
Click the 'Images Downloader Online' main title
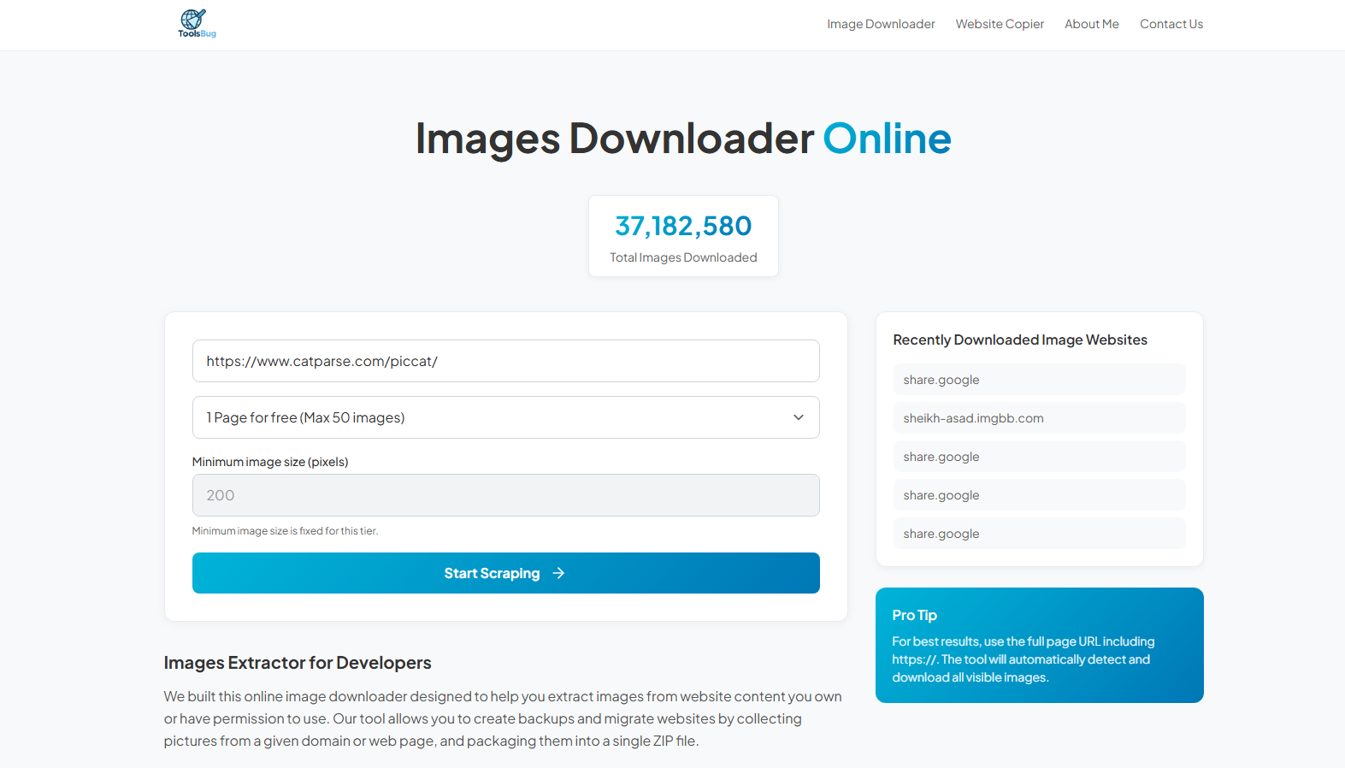pos(683,139)
